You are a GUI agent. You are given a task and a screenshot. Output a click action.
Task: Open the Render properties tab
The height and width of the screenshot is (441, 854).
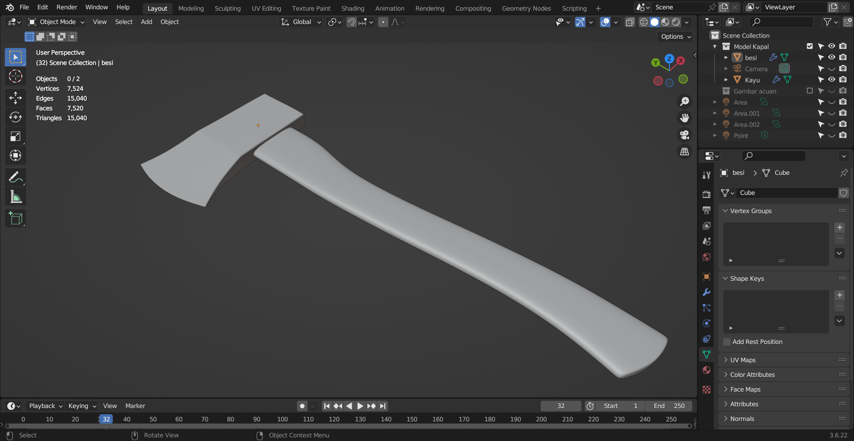click(706, 194)
